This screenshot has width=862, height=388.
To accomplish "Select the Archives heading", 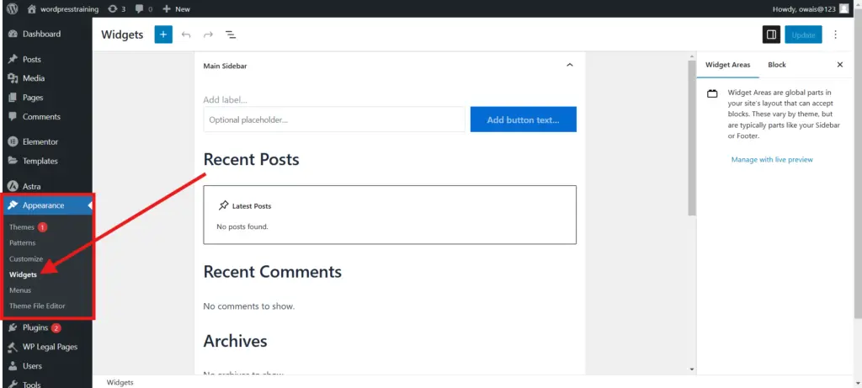I will pyautogui.click(x=236, y=341).
